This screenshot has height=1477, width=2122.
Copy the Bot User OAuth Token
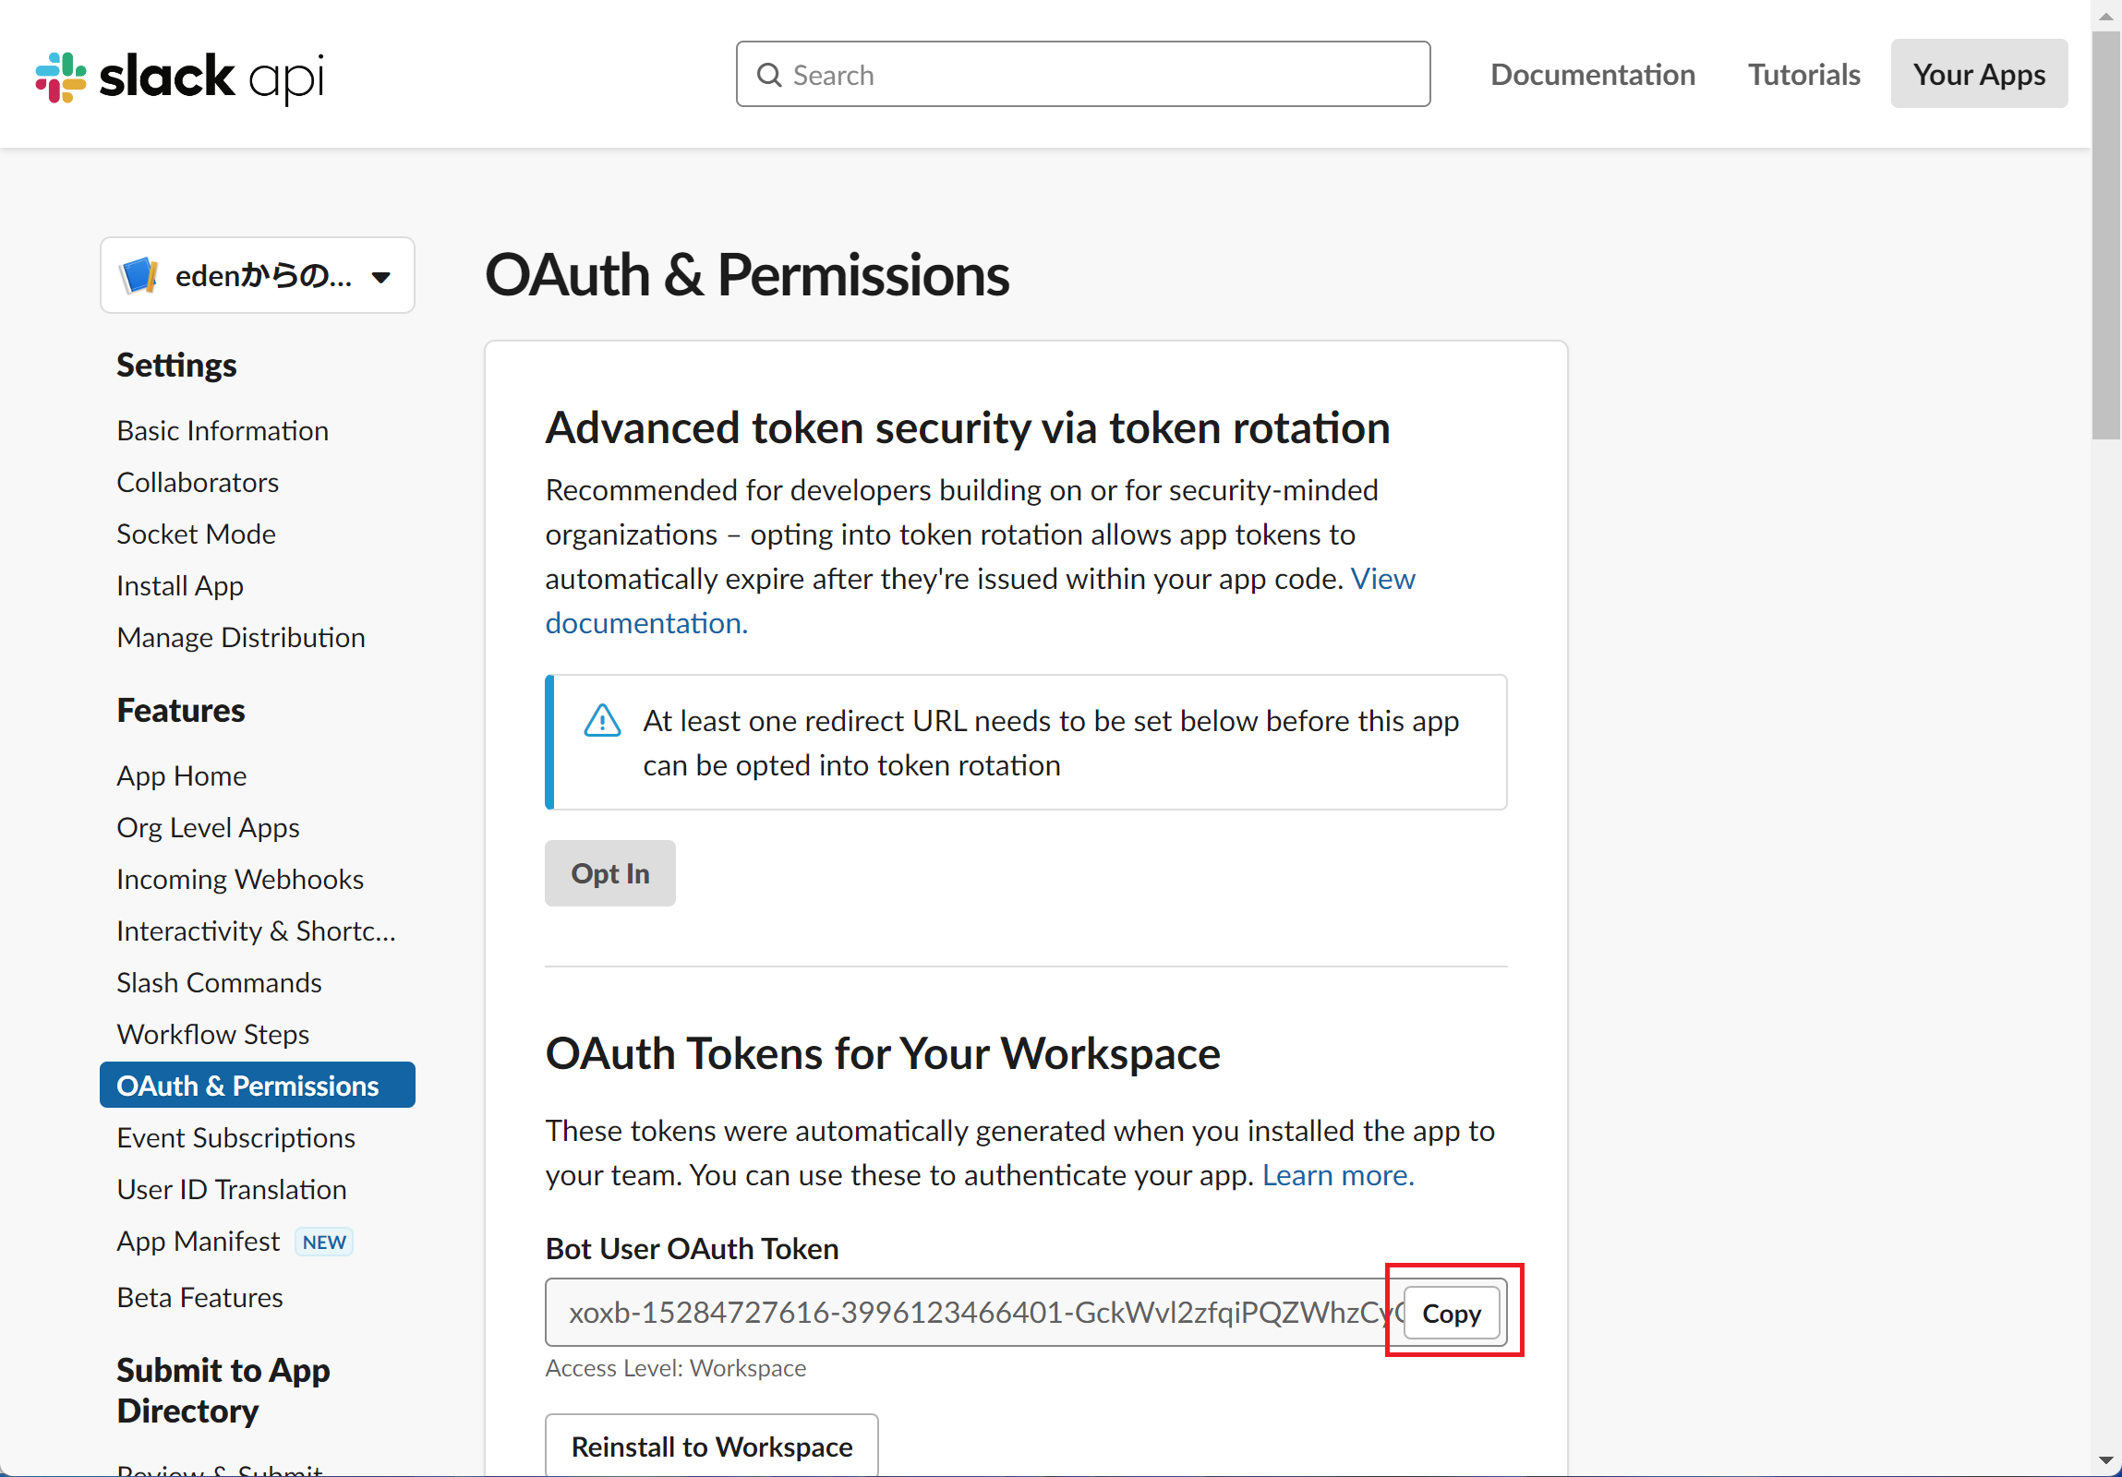(x=1451, y=1314)
